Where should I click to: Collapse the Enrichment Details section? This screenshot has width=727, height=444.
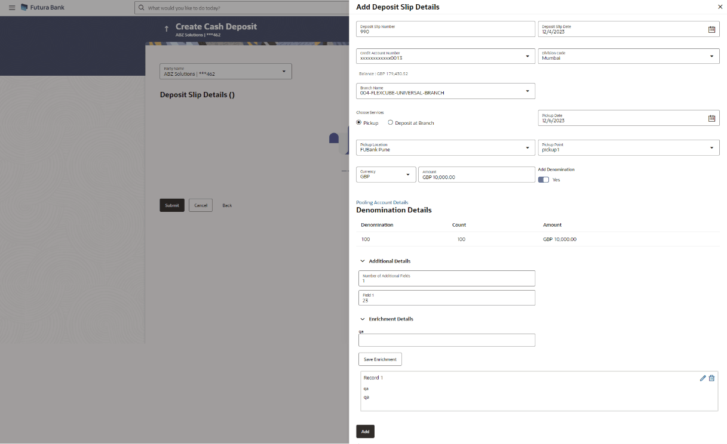coord(362,319)
